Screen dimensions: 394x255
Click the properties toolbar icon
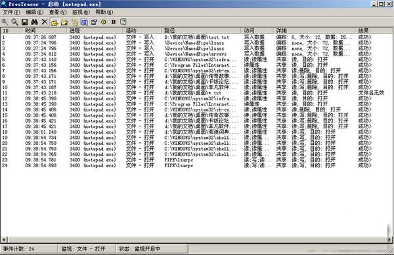94,22
